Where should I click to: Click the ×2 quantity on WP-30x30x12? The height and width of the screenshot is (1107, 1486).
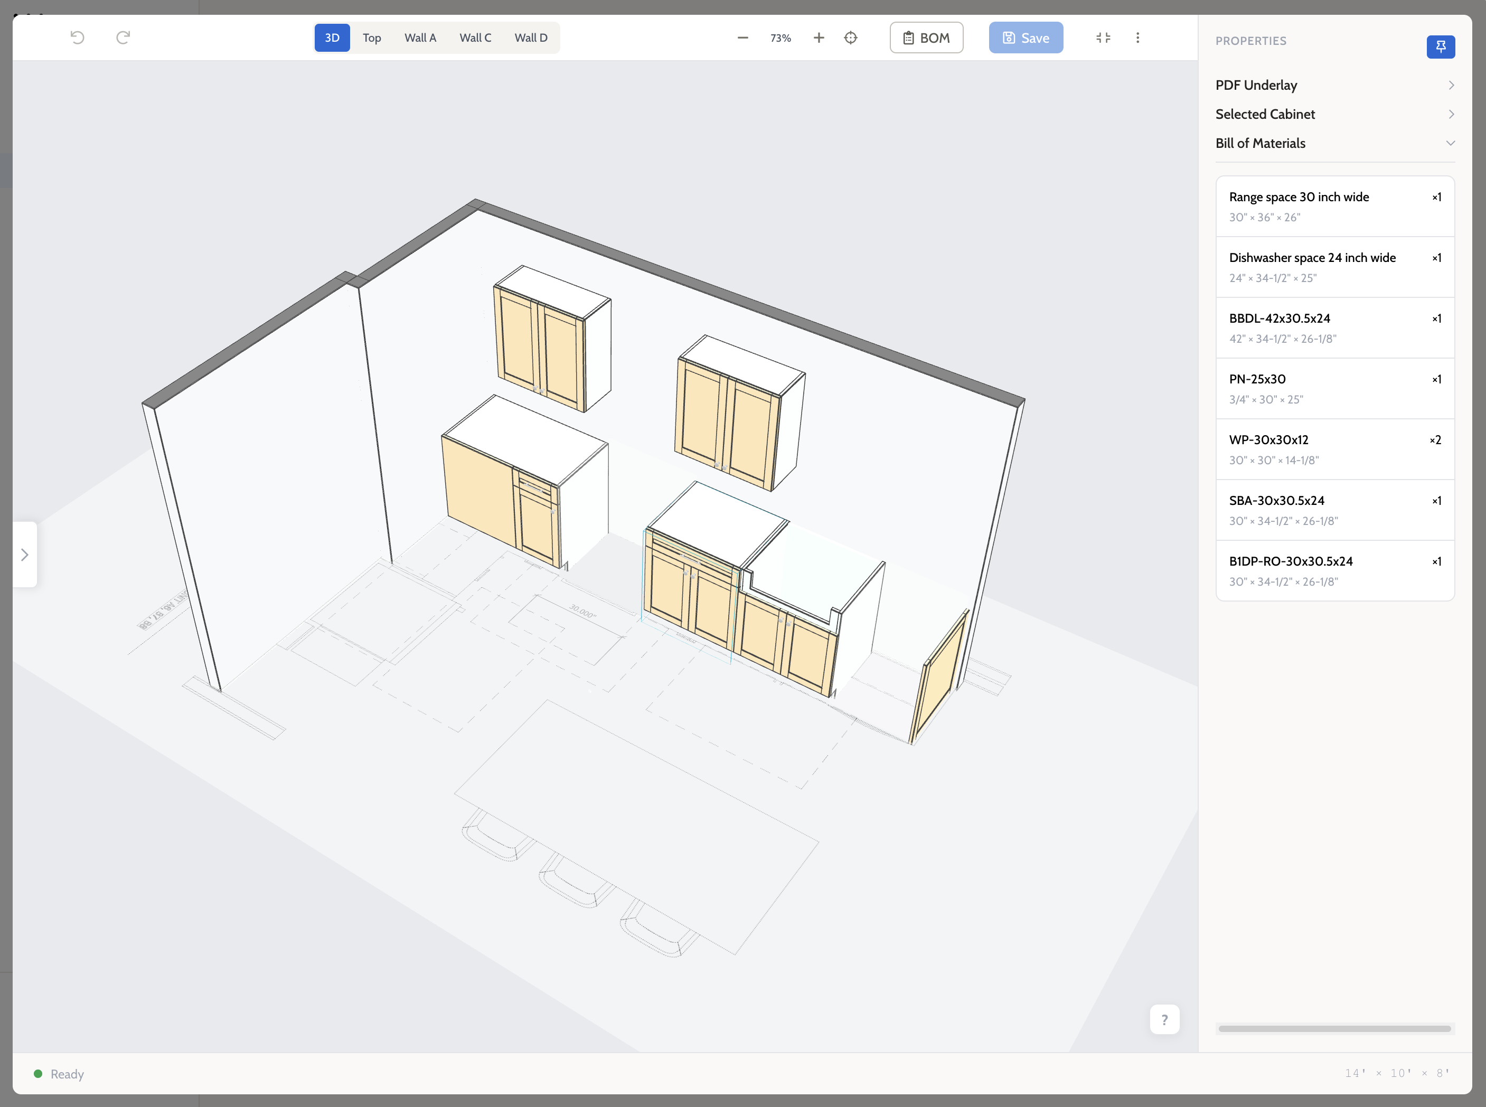tap(1435, 440)
